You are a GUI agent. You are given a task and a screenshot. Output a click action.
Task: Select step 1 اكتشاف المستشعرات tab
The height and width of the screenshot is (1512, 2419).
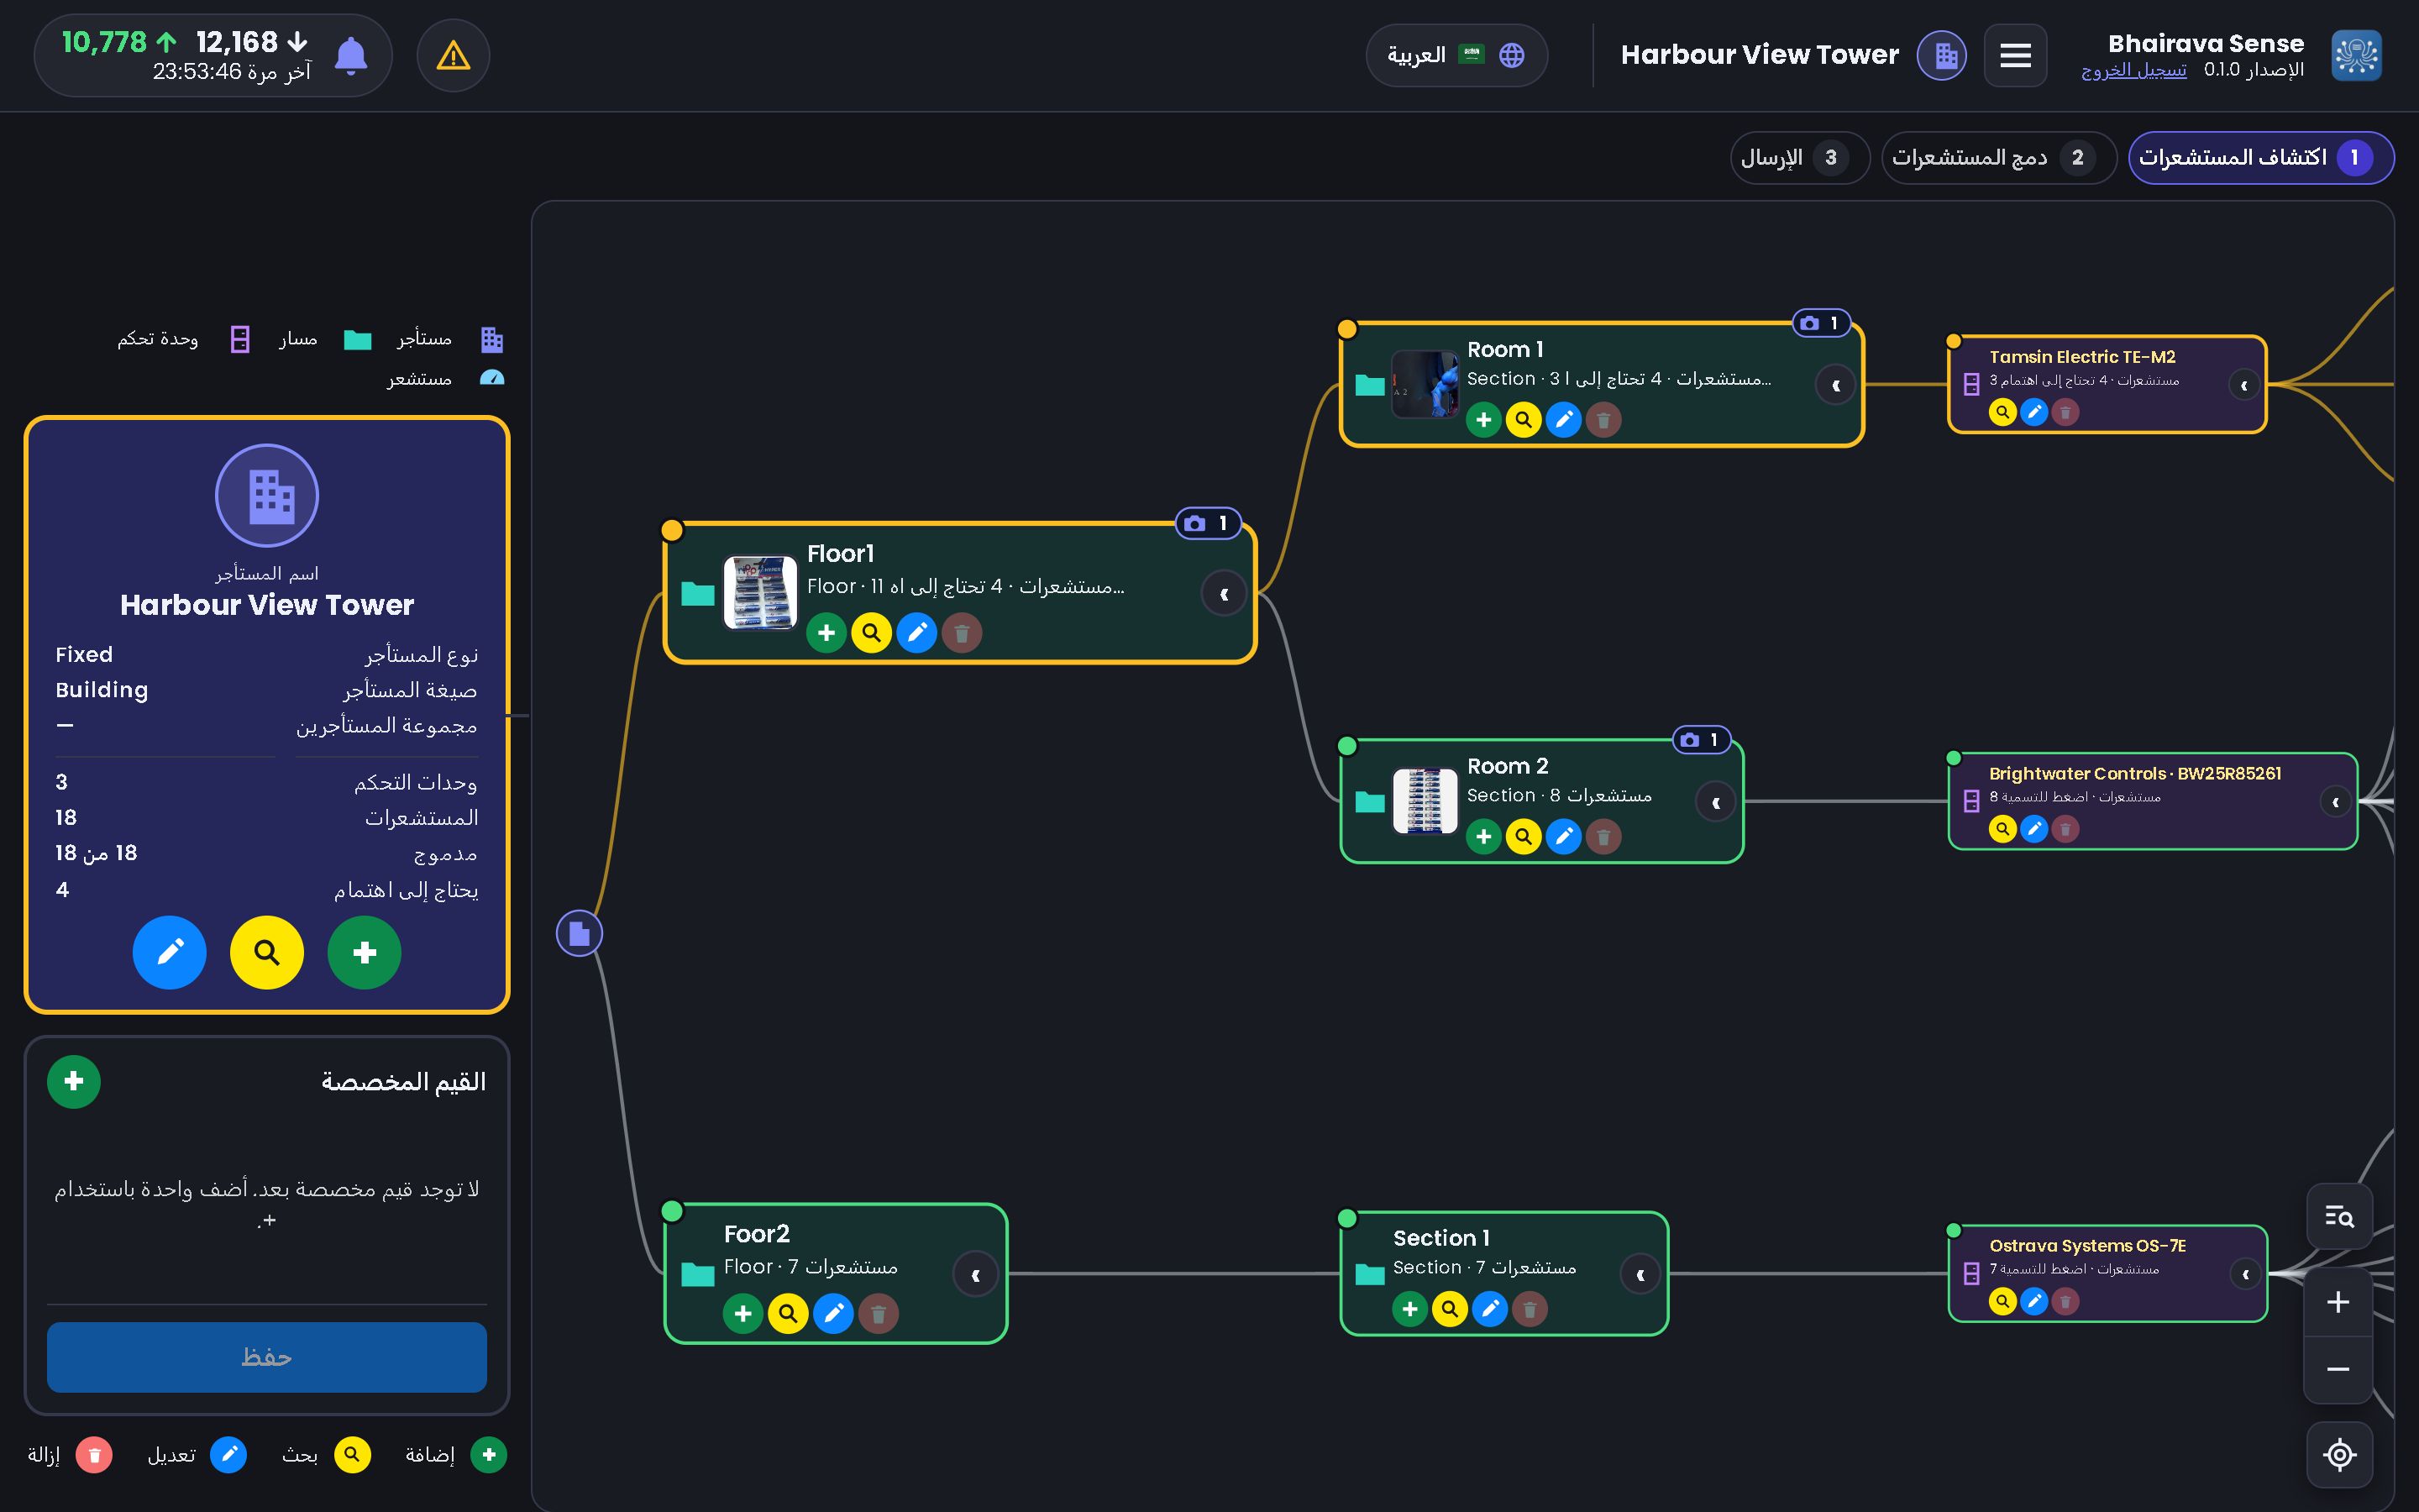click(x=2261, y=158)
